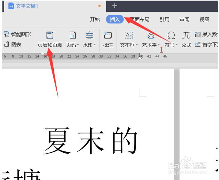Viewport: 219px width, 180px height.
Task: Switch to the 引用 tab
Action: [164, 19]
